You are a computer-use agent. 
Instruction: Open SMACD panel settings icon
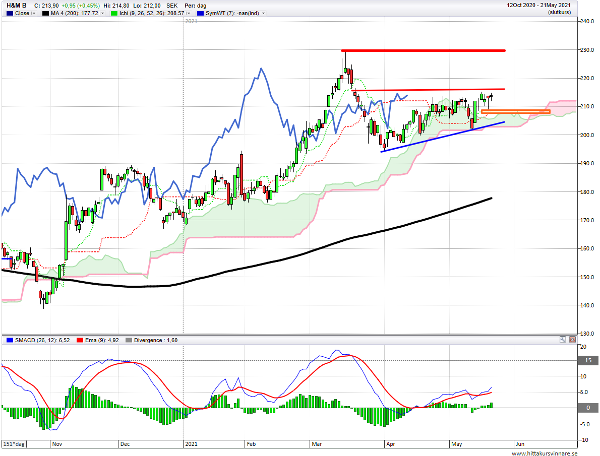tap(563, 339)
